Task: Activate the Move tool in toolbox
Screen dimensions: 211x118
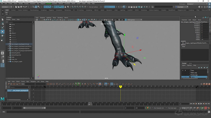Action: (2, 32)
